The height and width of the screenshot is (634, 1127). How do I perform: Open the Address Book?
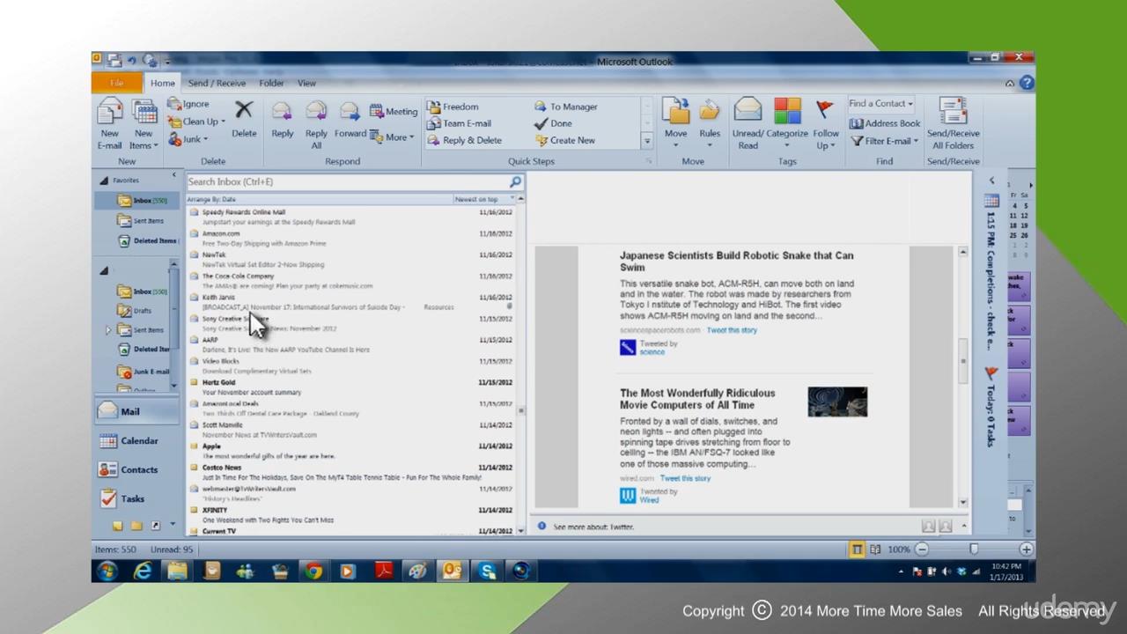(885, 123)
